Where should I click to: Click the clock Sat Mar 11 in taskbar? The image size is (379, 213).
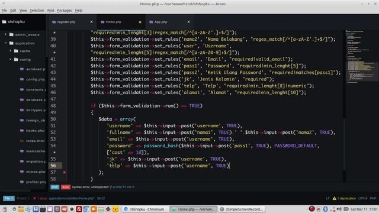tap(364, 209)
